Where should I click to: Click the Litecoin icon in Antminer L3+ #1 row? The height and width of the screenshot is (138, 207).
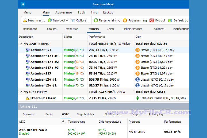pos(137,79)
